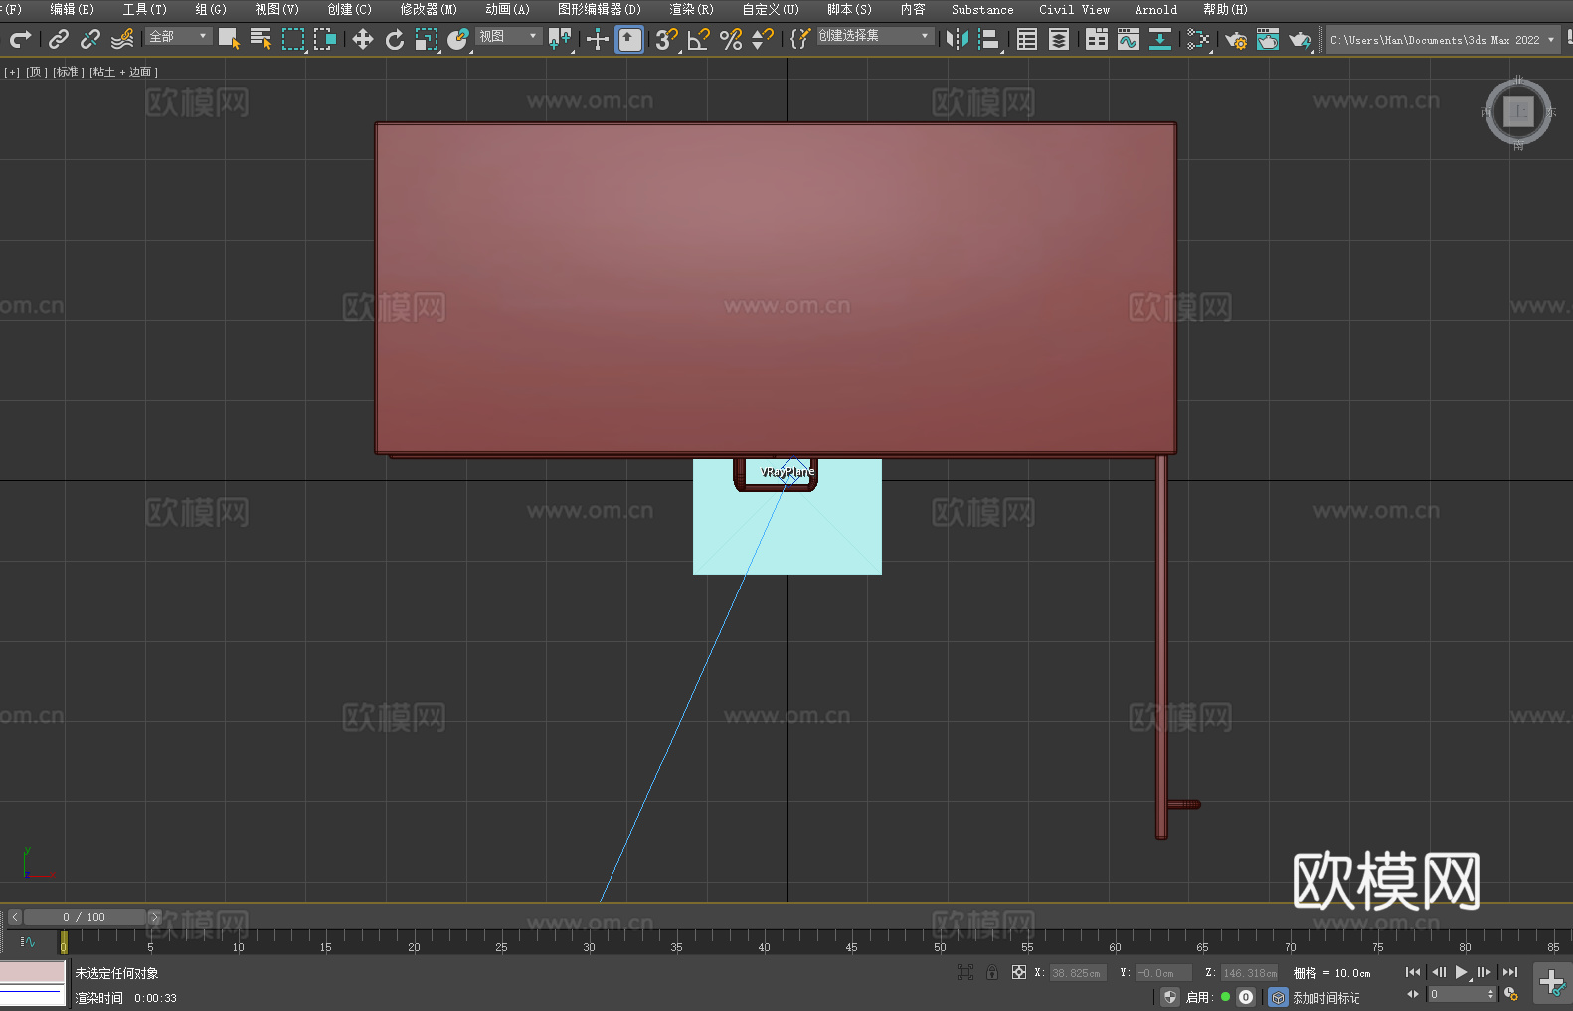
Task: Toggle the 3D Snaps button
Action: tap(667, 39)
